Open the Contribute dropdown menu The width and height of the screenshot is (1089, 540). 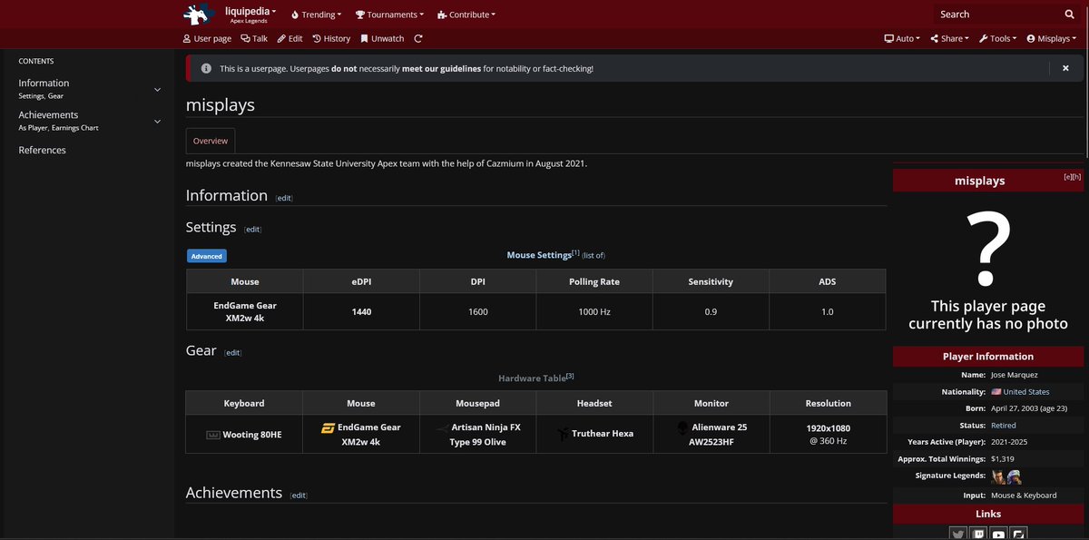[x=466, y=15]
